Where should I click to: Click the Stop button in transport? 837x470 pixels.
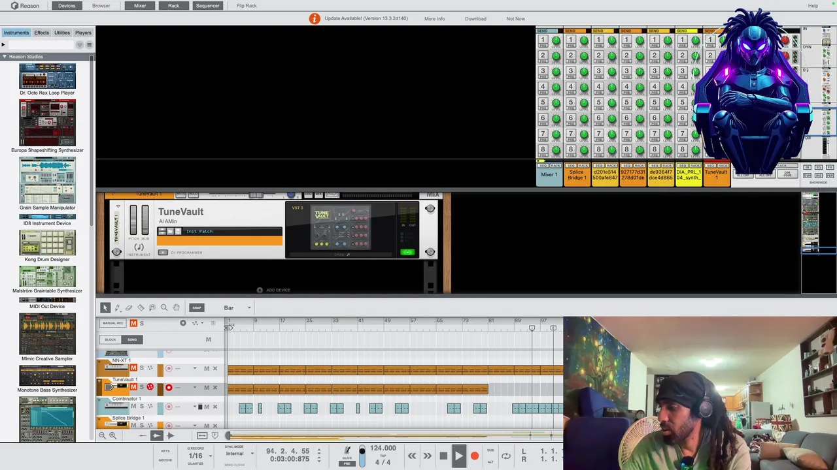coord(443,456)
